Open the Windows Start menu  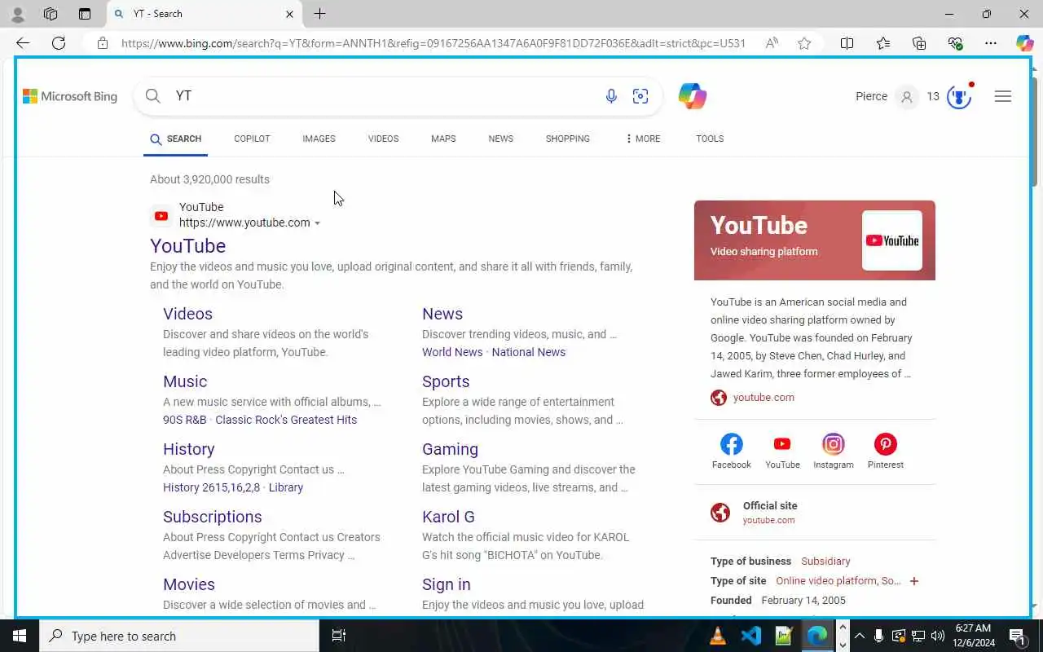(20, 636)
